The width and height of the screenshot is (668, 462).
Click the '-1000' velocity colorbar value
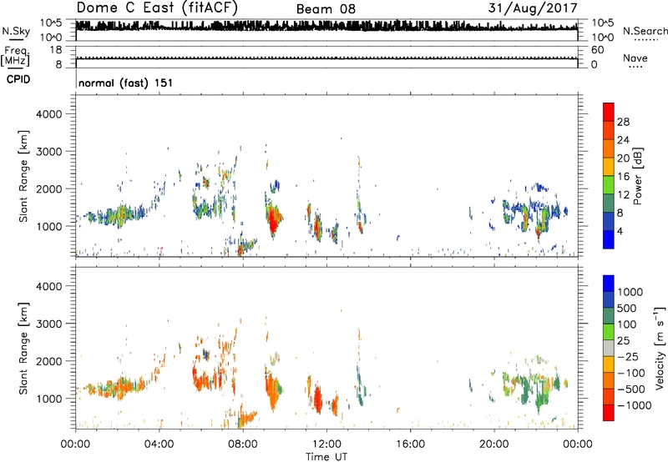pos(635,405)
